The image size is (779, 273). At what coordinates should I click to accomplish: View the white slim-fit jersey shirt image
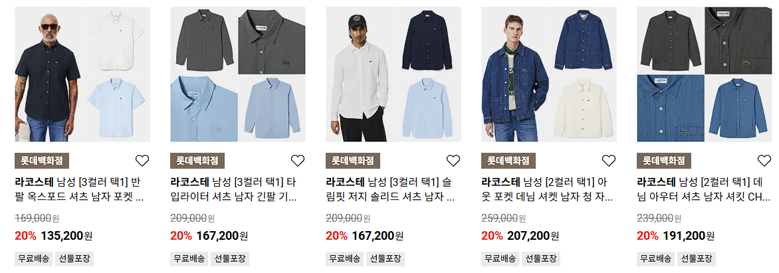[393, 74]
